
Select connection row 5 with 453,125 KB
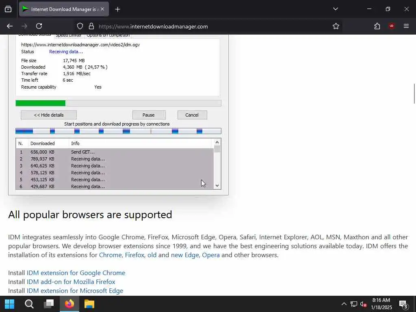(115, 180)
